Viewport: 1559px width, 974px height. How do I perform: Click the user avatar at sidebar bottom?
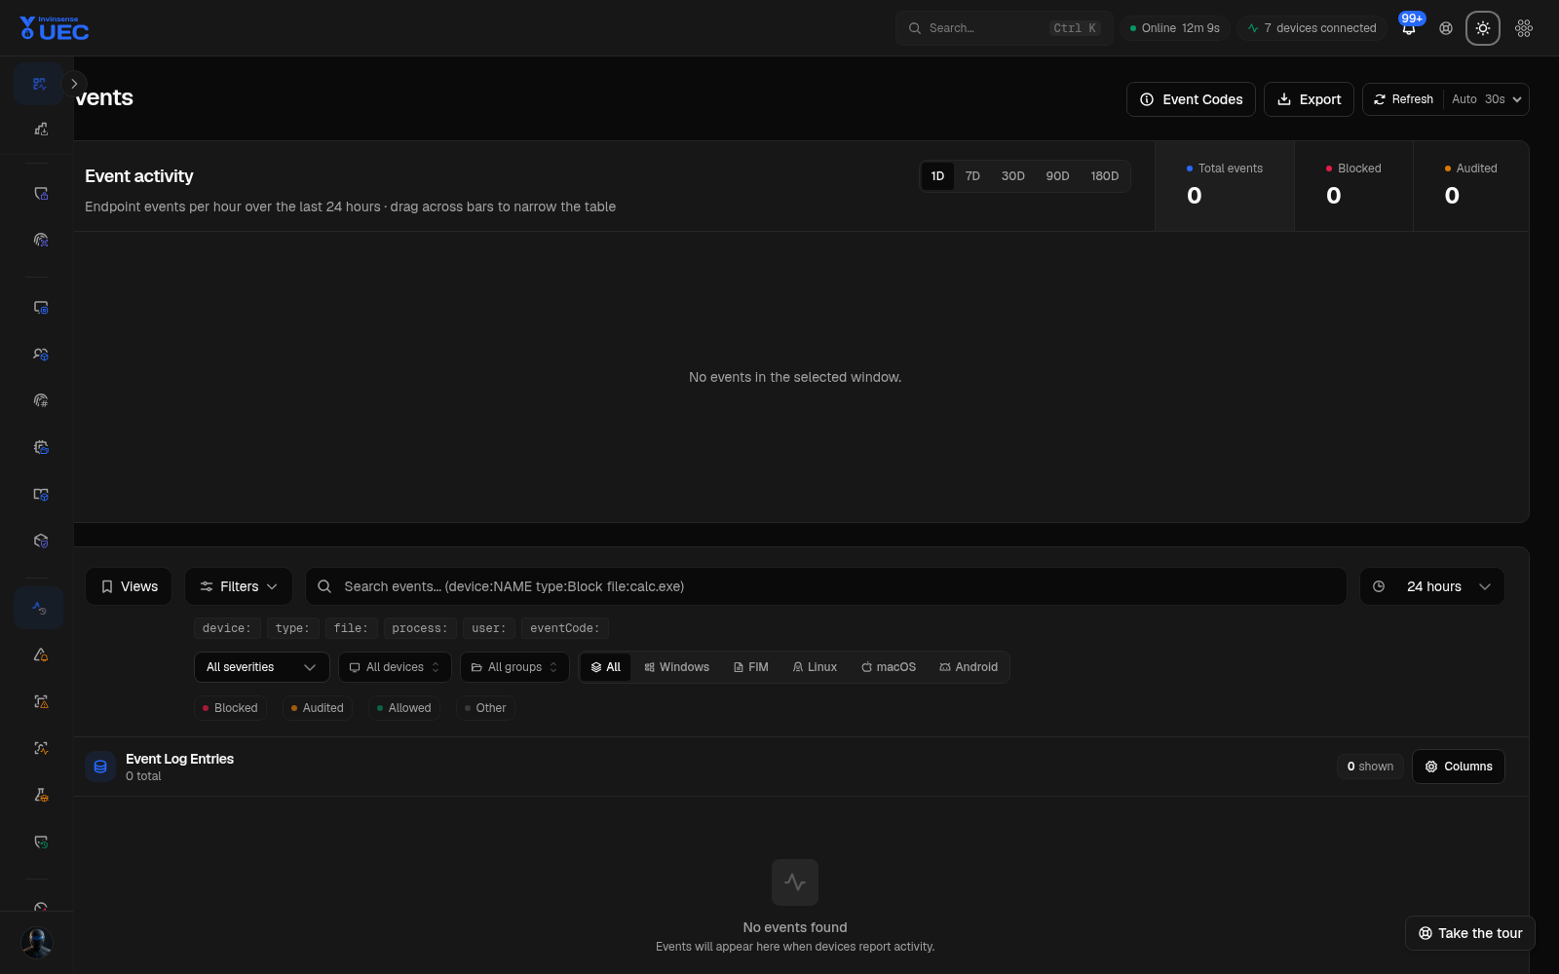(37, 943)
